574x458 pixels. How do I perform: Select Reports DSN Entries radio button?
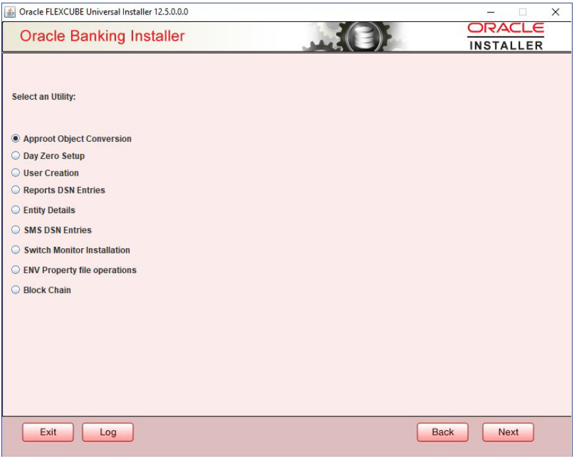(x=15, y=190)
